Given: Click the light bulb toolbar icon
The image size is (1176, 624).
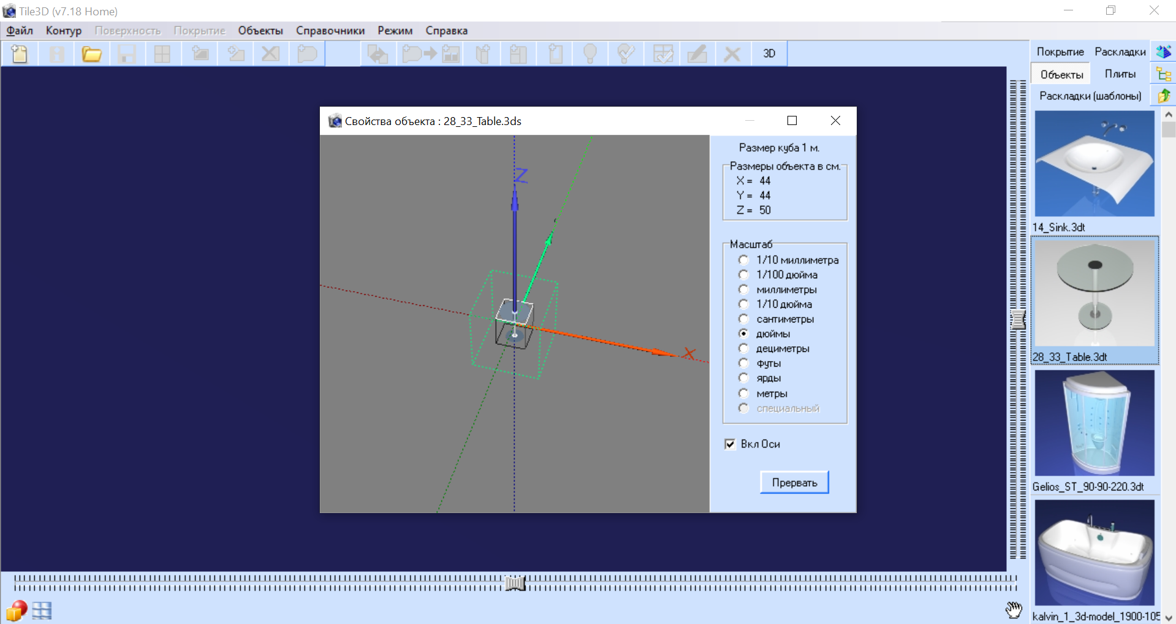Looking at the screenshot, I should 590,54.
